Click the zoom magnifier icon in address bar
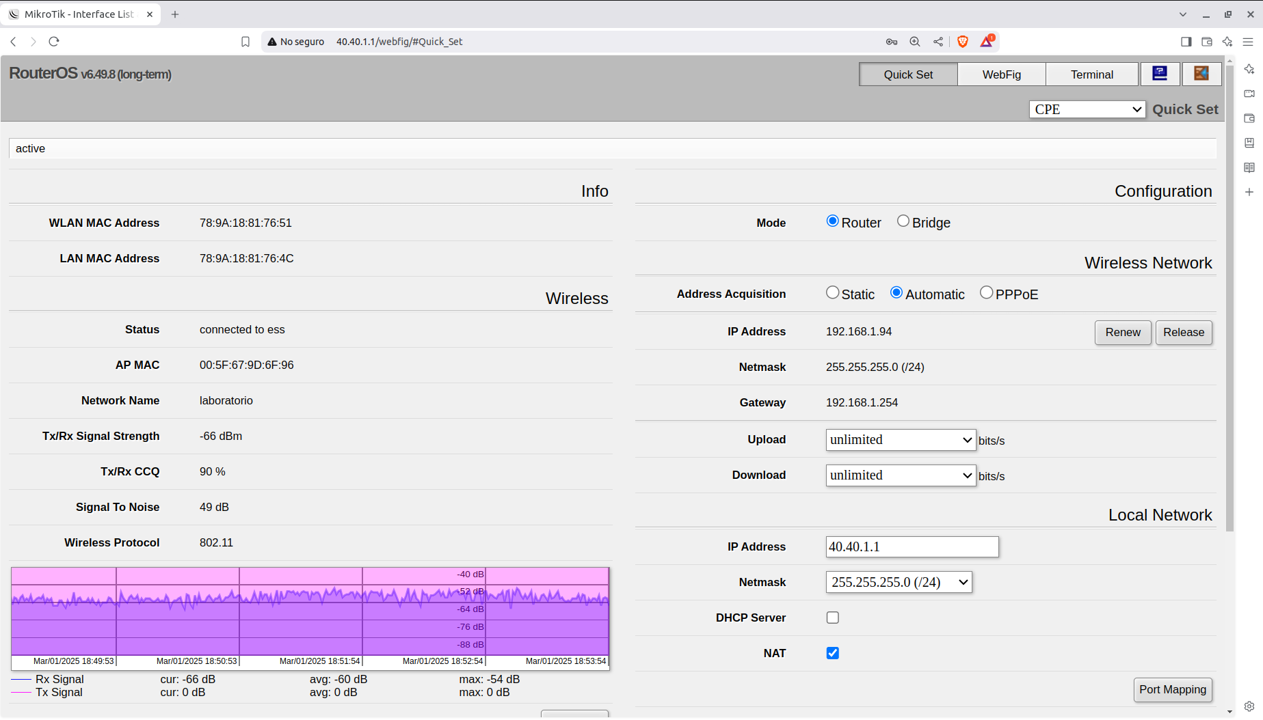 click(915, 42)
